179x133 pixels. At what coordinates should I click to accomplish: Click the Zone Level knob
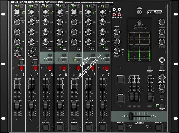click(162, 32)
